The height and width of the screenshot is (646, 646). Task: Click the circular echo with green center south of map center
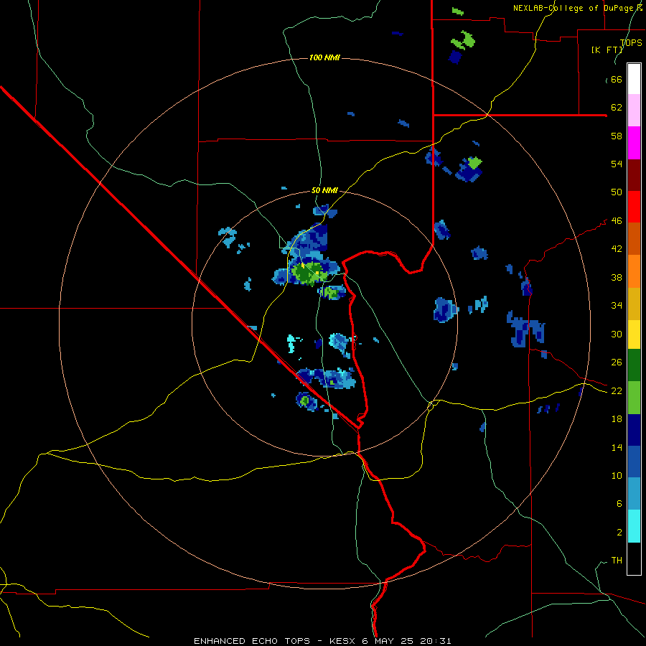pos(306,400)
